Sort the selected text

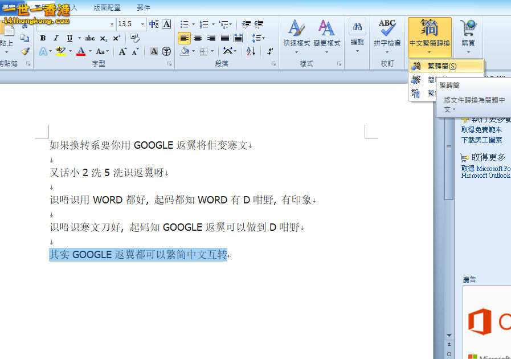pyautogui.click(x=251, y=51)
